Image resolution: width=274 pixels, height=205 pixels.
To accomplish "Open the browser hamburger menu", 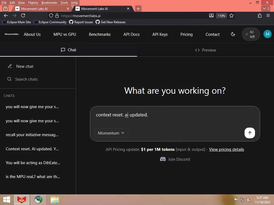I will pos(268,16).
